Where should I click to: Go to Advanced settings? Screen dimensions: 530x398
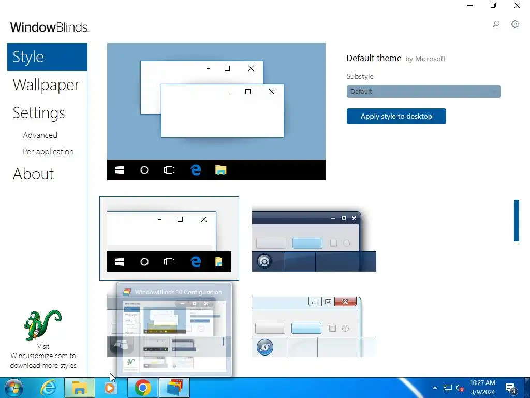(x=40, y=135)
